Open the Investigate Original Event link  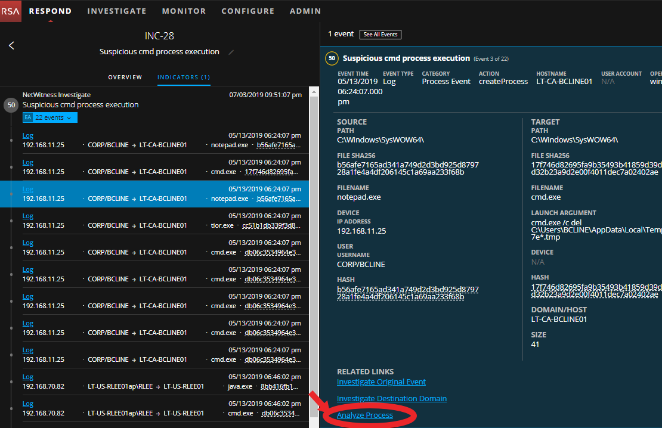click(381, 382)
